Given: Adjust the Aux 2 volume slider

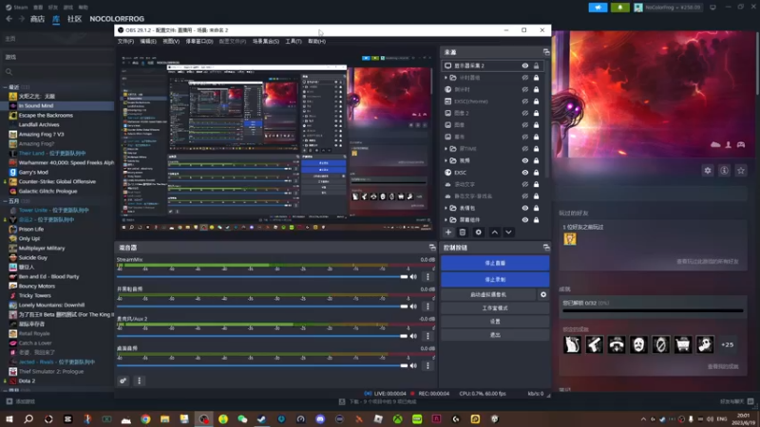Looking at the screenshot, I should coord(262,336).
